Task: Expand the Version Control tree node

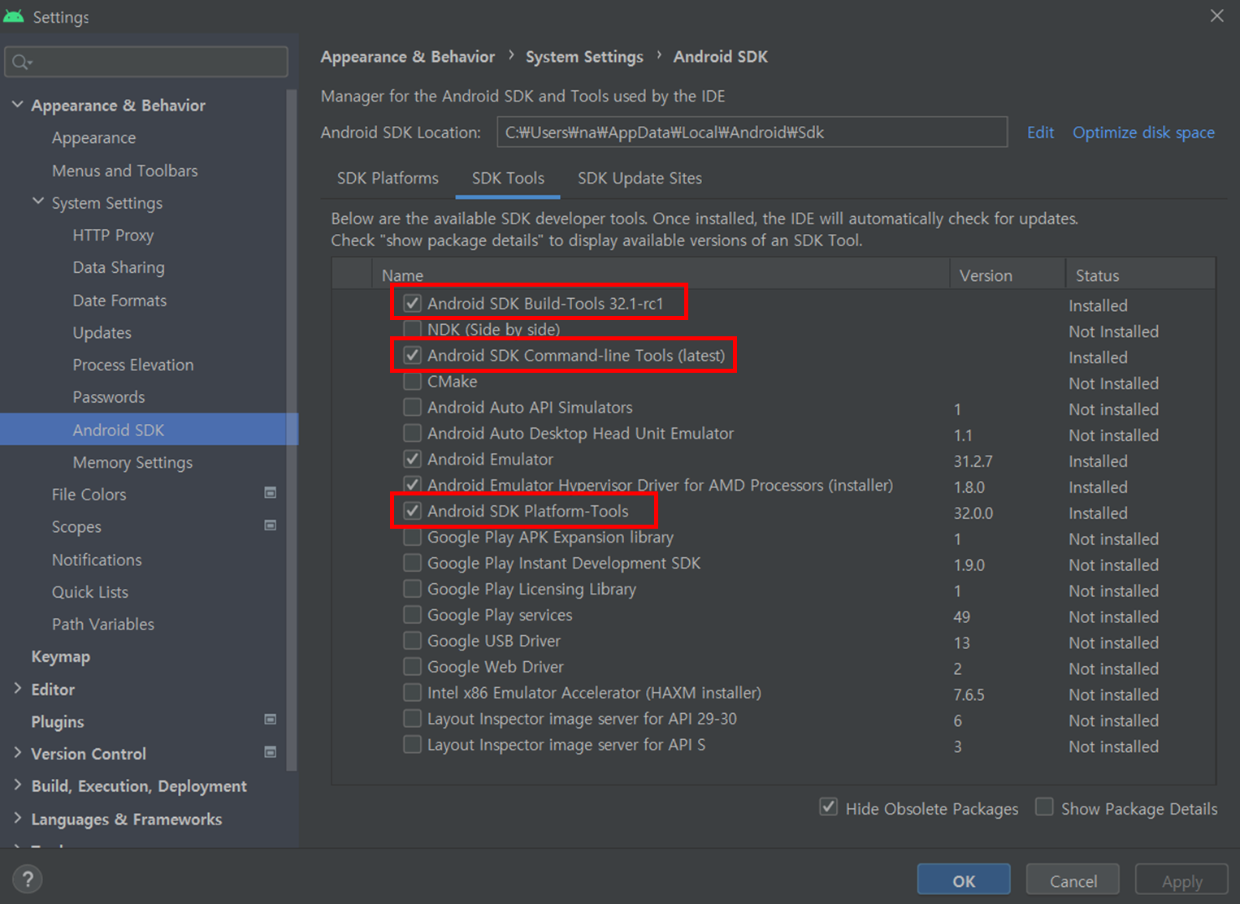Action: pos(17,753)
